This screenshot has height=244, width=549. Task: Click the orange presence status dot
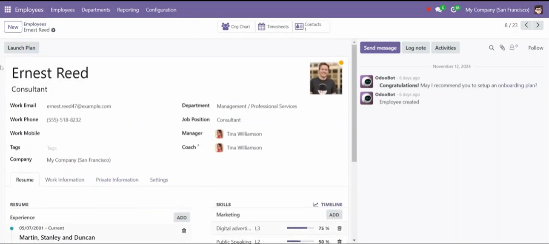tap(341, 63)
